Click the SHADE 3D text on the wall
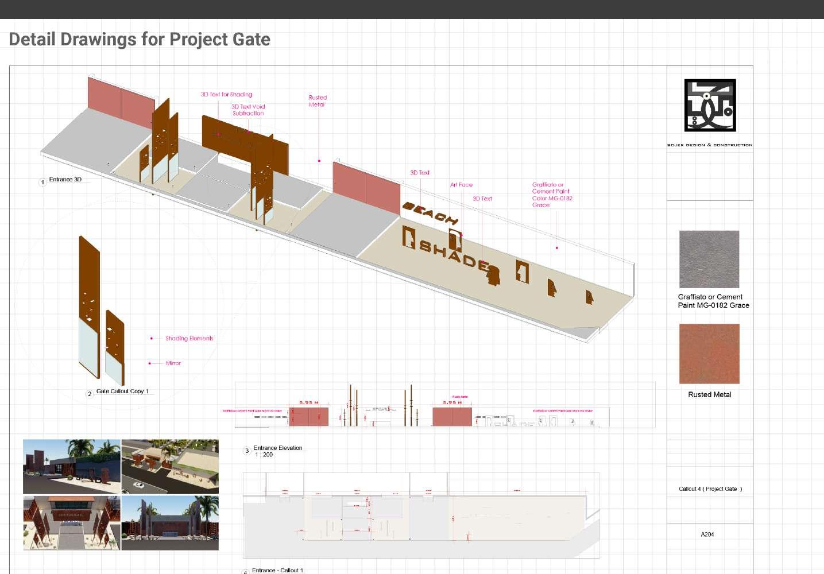 (454, 255)
